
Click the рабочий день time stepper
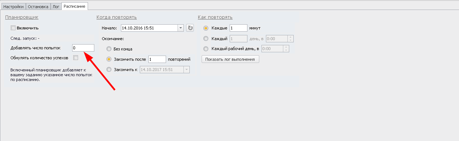pyautogui.click(x=286, y=49)
